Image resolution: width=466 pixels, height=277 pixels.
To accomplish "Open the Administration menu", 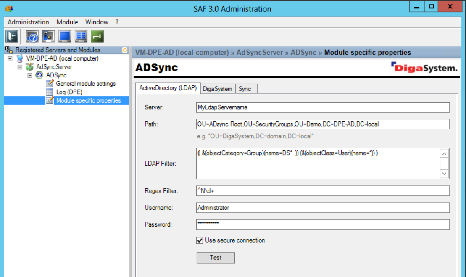I will pos(28,22).
